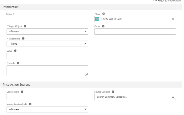The height and width of the screenshot is (115, 184).
Task: Click the price rule icon in Rule field
Action: click(97, 19)
